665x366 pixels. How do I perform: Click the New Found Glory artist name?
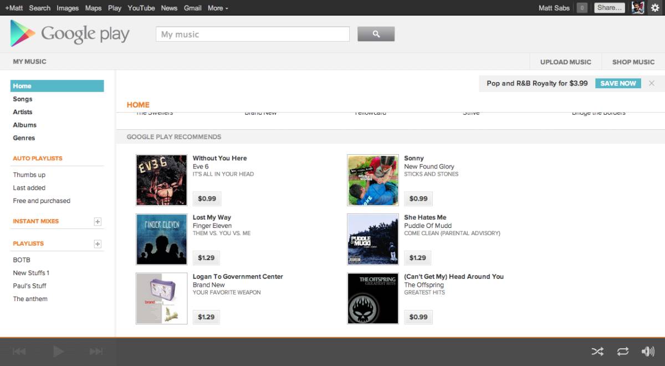coord(429,166)
